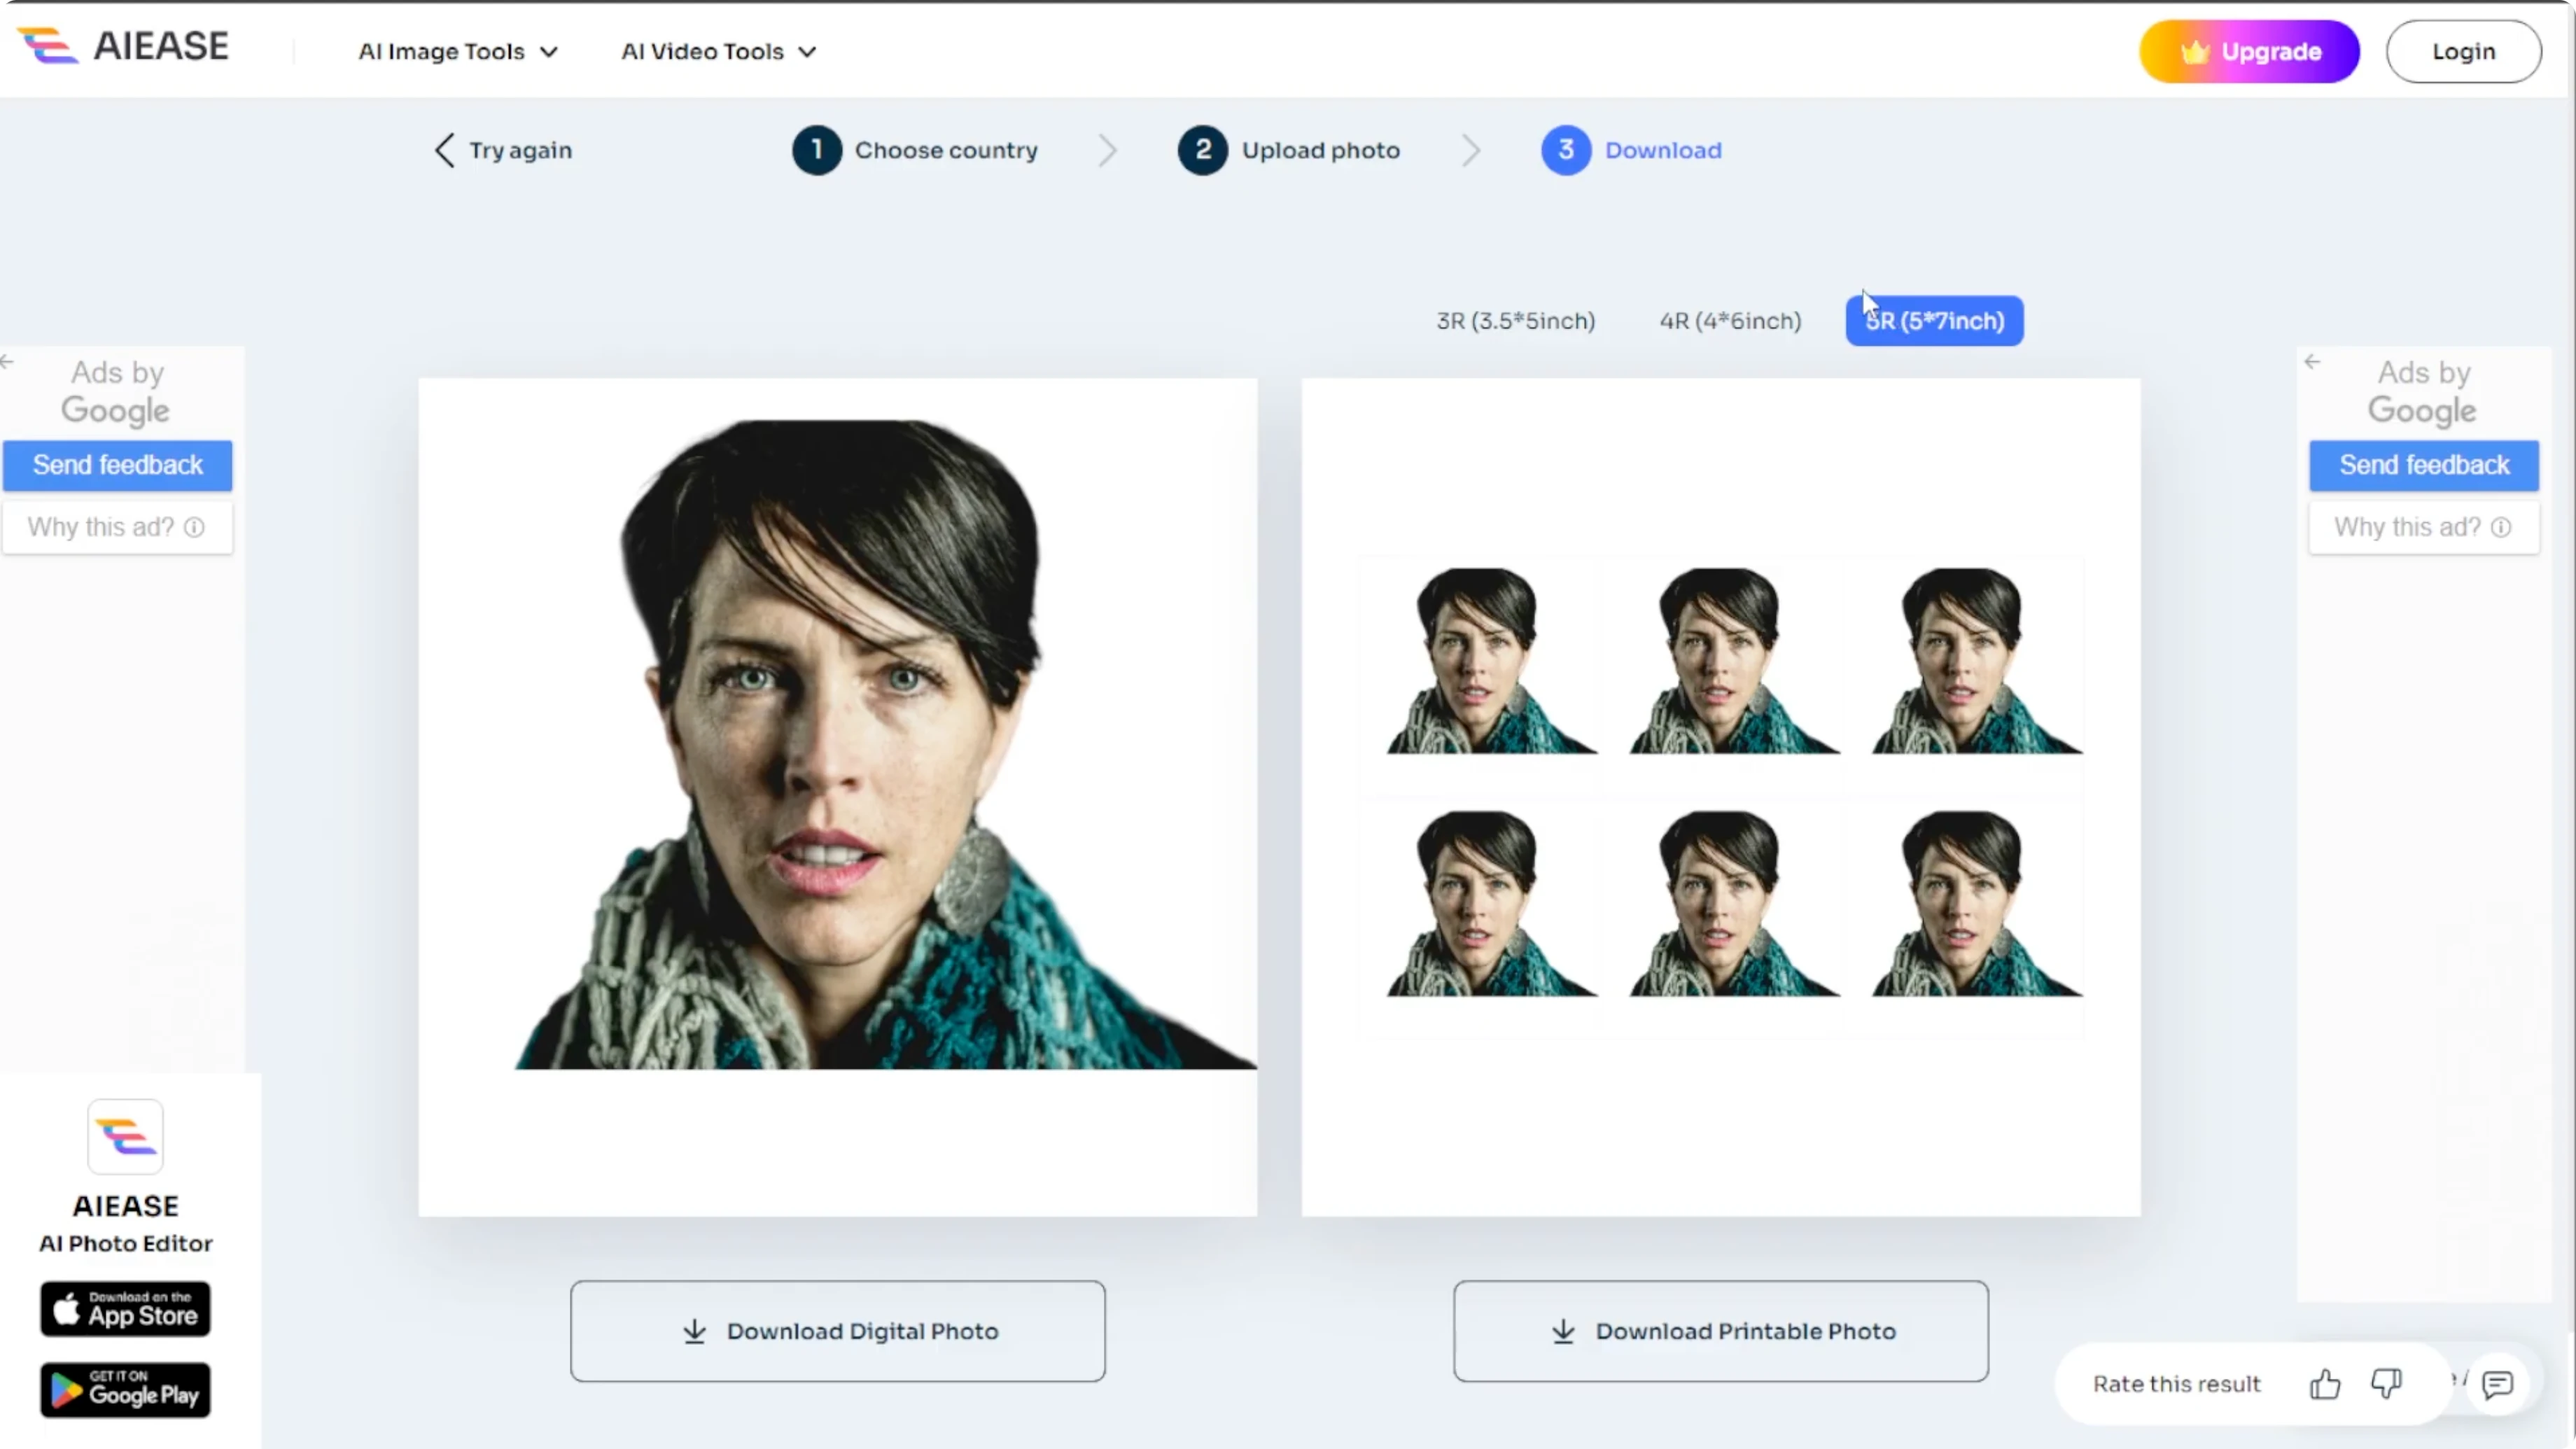The width and height of the screenshot is (2576, 1449).
Task: Click the download arrow icon on Digital Photo
Action: 694,1331
